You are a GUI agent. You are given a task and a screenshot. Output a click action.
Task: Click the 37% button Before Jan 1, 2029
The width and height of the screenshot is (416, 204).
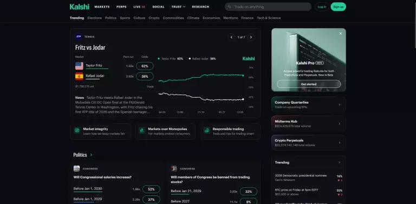pos(151,200)
